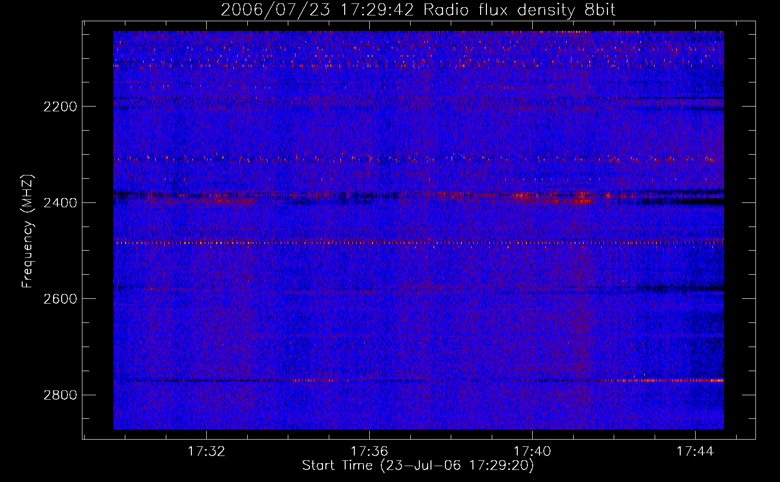Screen dimensions: 780x482
Task: Click the 2200 frequency tick label
Action: [60, 107]
